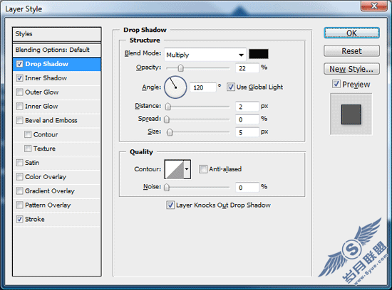
Task: Open the Gradient Overlay settings label
Action: (50, 191)
